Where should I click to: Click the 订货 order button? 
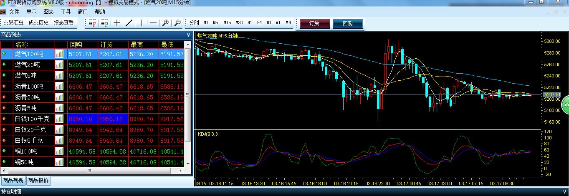(x=314, y=24)
